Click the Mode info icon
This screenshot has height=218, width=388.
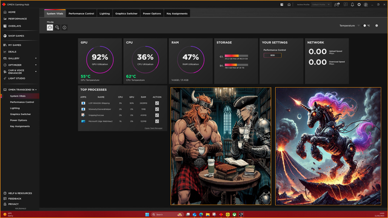point(64,27)
